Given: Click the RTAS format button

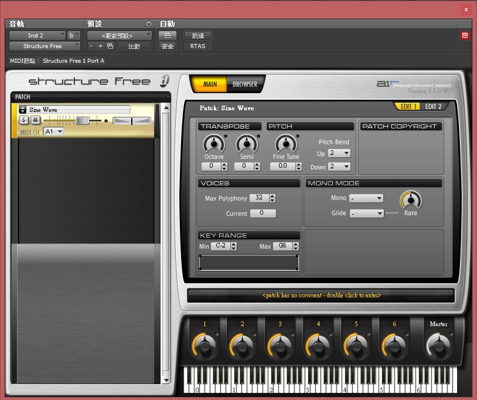Looking at the screenshot, I should click(197, 46).
